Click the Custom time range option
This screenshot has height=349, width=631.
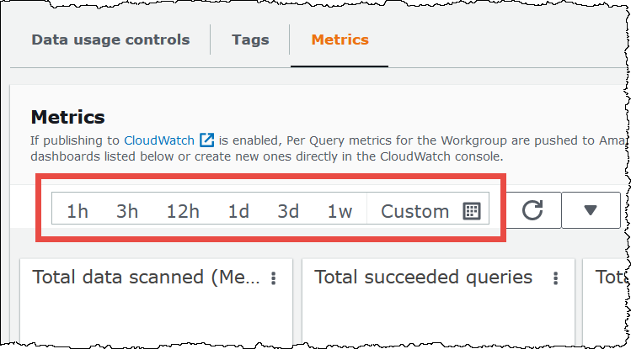pyautogui.click(x=414, y=211)
